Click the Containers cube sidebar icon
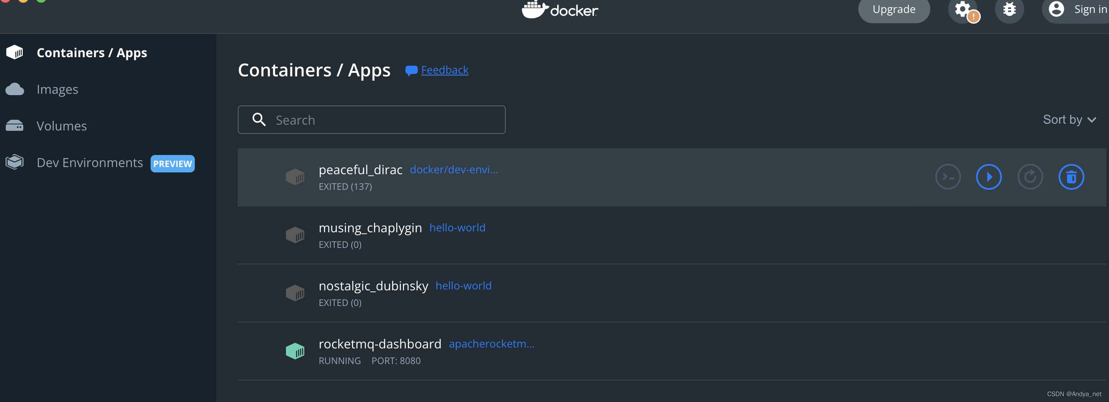Screen dimensions: 1109x402 (x=15, y=52)
